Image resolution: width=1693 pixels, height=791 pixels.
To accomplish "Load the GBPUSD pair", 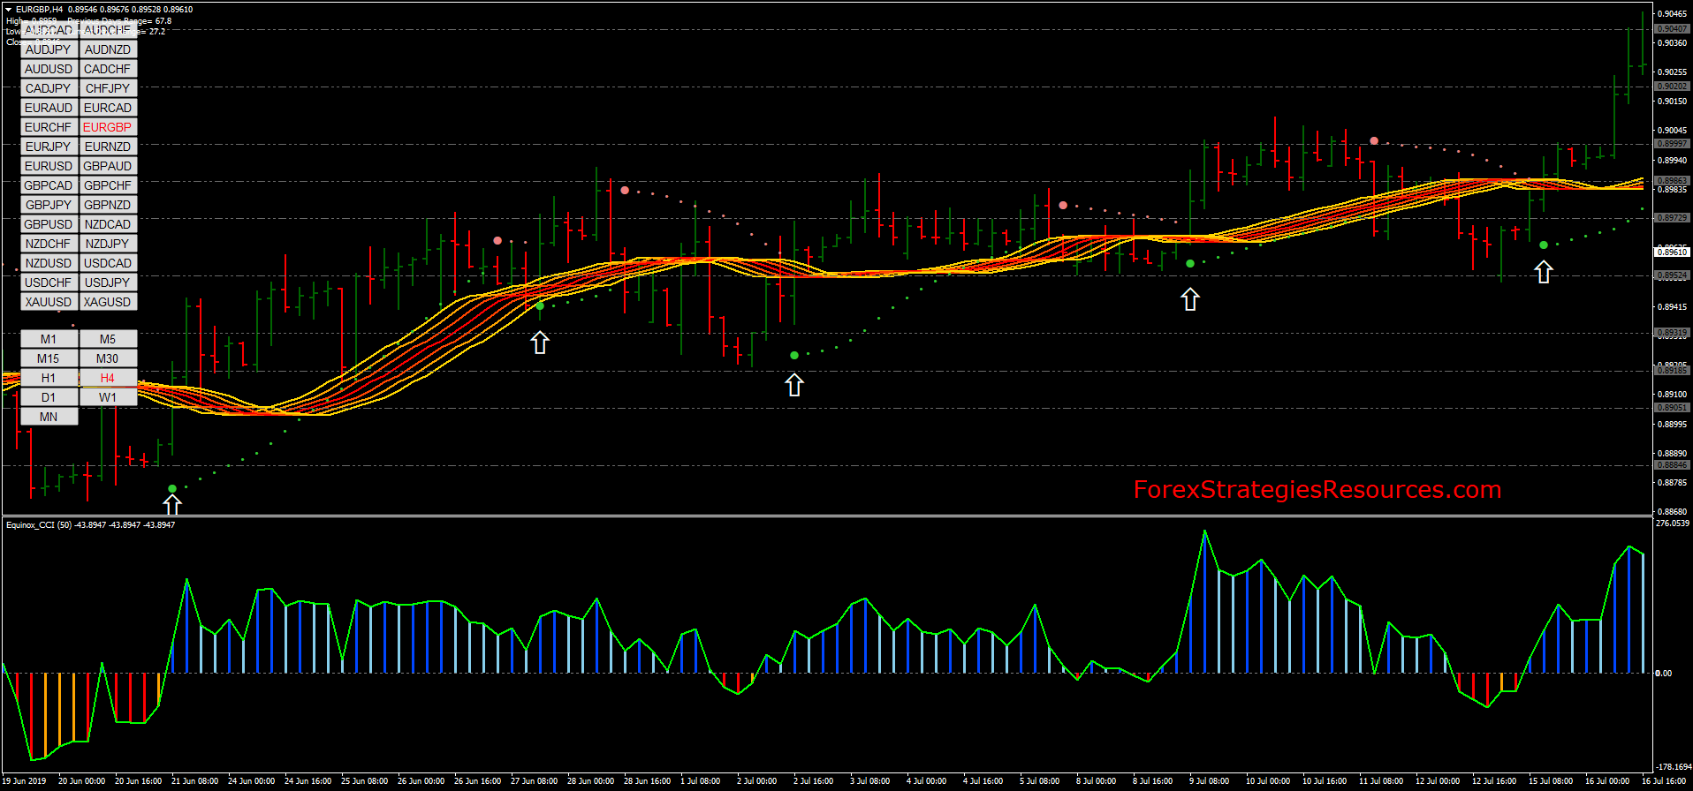I will click(49, 224).
